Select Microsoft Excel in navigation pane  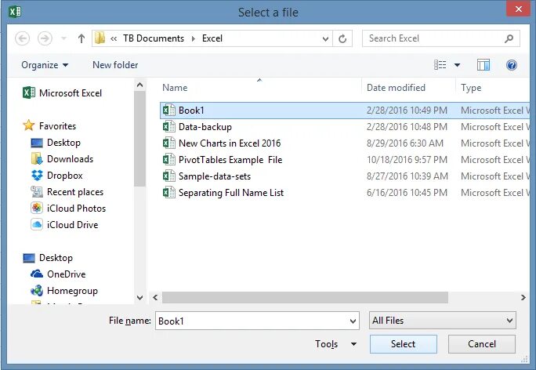pyautogui.click(x=62, y=93)
